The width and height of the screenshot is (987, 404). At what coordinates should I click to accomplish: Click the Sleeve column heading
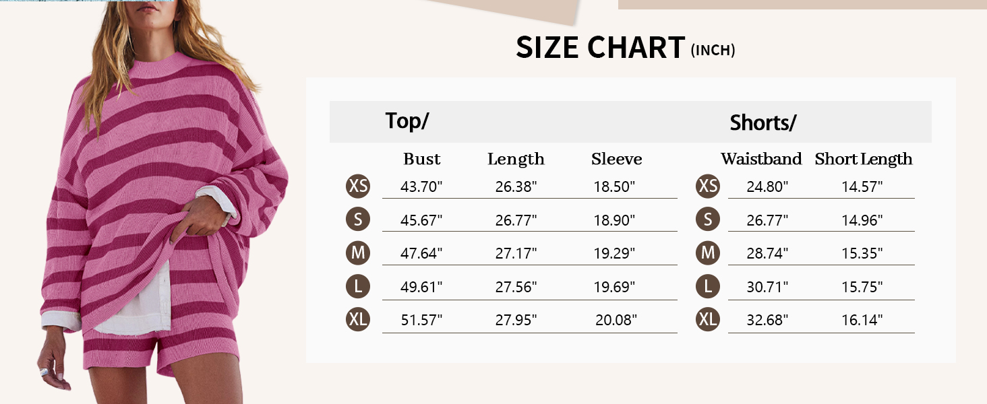point(616,160)
